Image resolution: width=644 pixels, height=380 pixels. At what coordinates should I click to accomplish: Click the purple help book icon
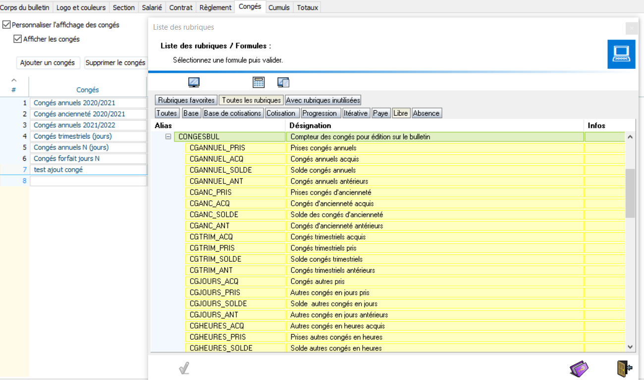579,369
